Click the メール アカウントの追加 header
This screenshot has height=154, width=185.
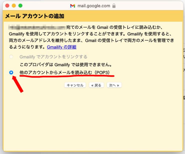click(35, 17)
